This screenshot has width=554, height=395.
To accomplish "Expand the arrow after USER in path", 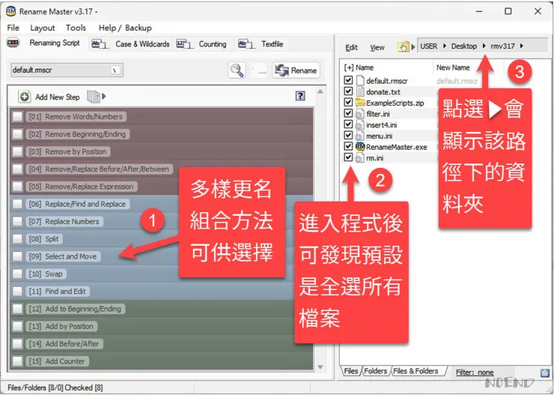I will tap(445, 46).
